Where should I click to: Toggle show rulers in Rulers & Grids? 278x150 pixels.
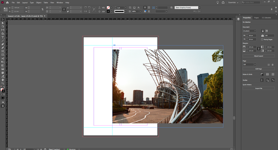coord(262,74)
